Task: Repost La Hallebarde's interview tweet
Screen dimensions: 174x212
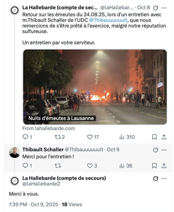Action: (x=58, y=137)
